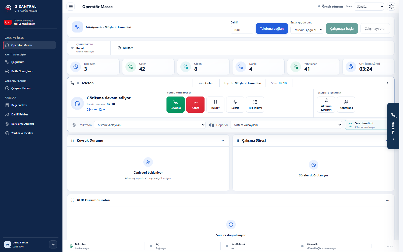This screenshot has height=252, width=403.
Task: Toggle the hamburger sidebar menu button
Action: (71, 7)
